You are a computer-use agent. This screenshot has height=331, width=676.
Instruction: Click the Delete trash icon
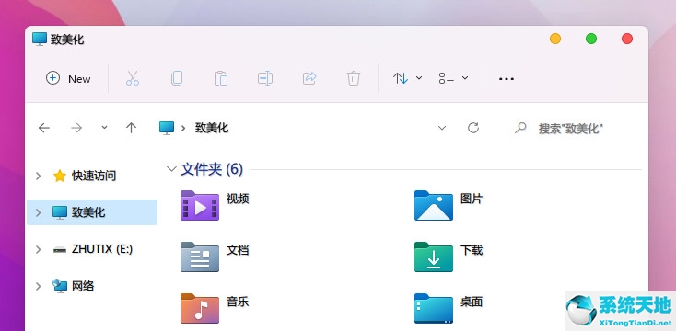[354, 78]
